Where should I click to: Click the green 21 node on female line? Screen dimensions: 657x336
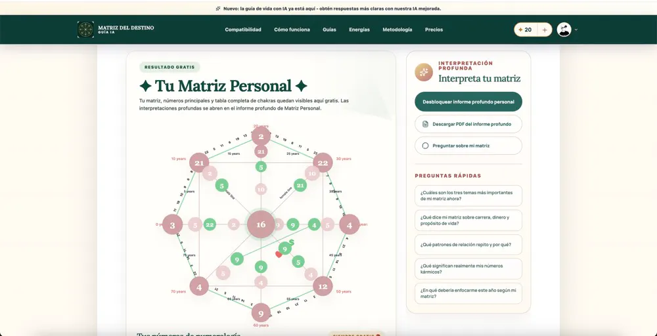tap(300, 185)
